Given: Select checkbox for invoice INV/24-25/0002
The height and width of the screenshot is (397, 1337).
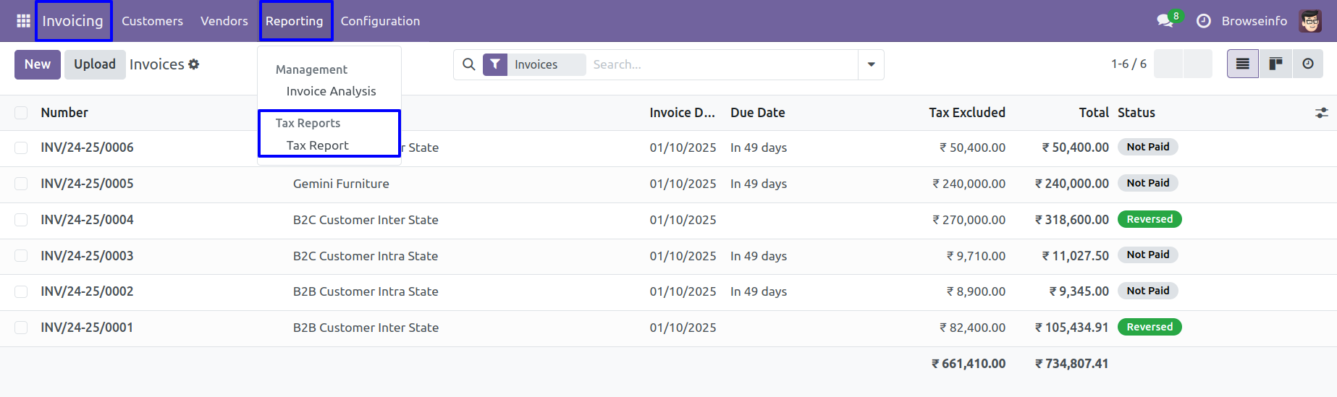Looking at the screenshot, I should pos(21,291).
